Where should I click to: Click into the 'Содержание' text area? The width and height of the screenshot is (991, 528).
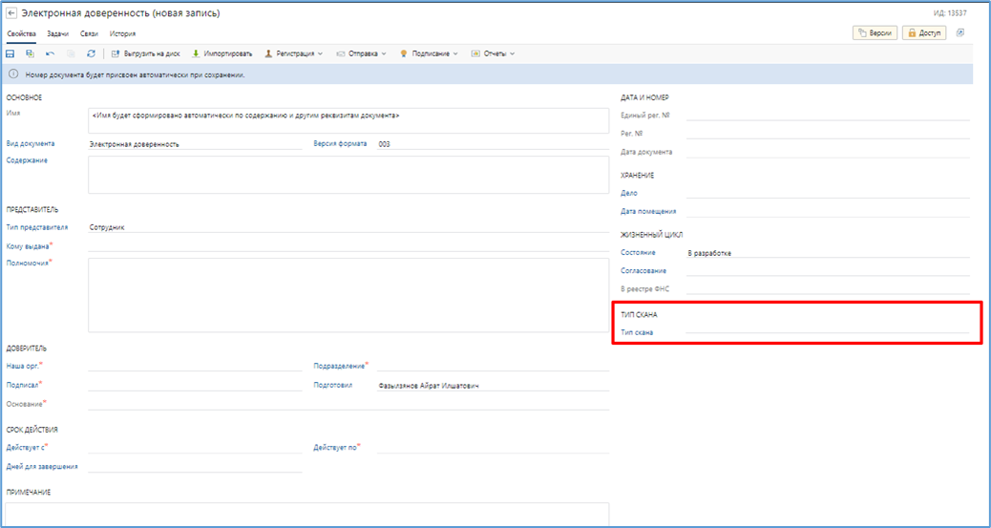click(348, 174)
